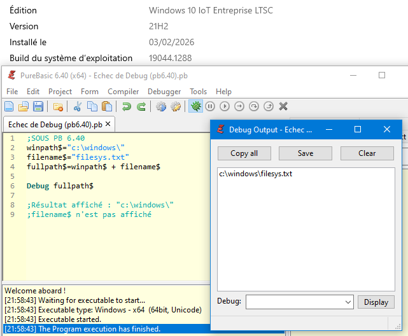408x336 pixels.
Task: Click the Step Over debugger icon
Action: pos(254,106)
